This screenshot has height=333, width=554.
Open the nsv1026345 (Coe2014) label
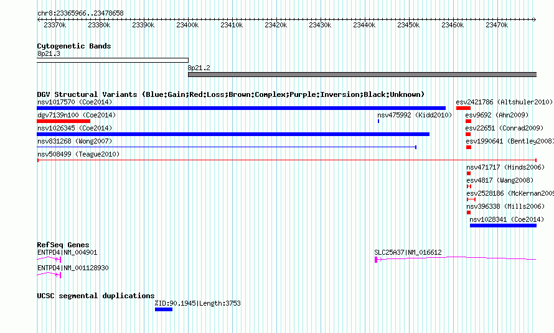pos(75,128)
